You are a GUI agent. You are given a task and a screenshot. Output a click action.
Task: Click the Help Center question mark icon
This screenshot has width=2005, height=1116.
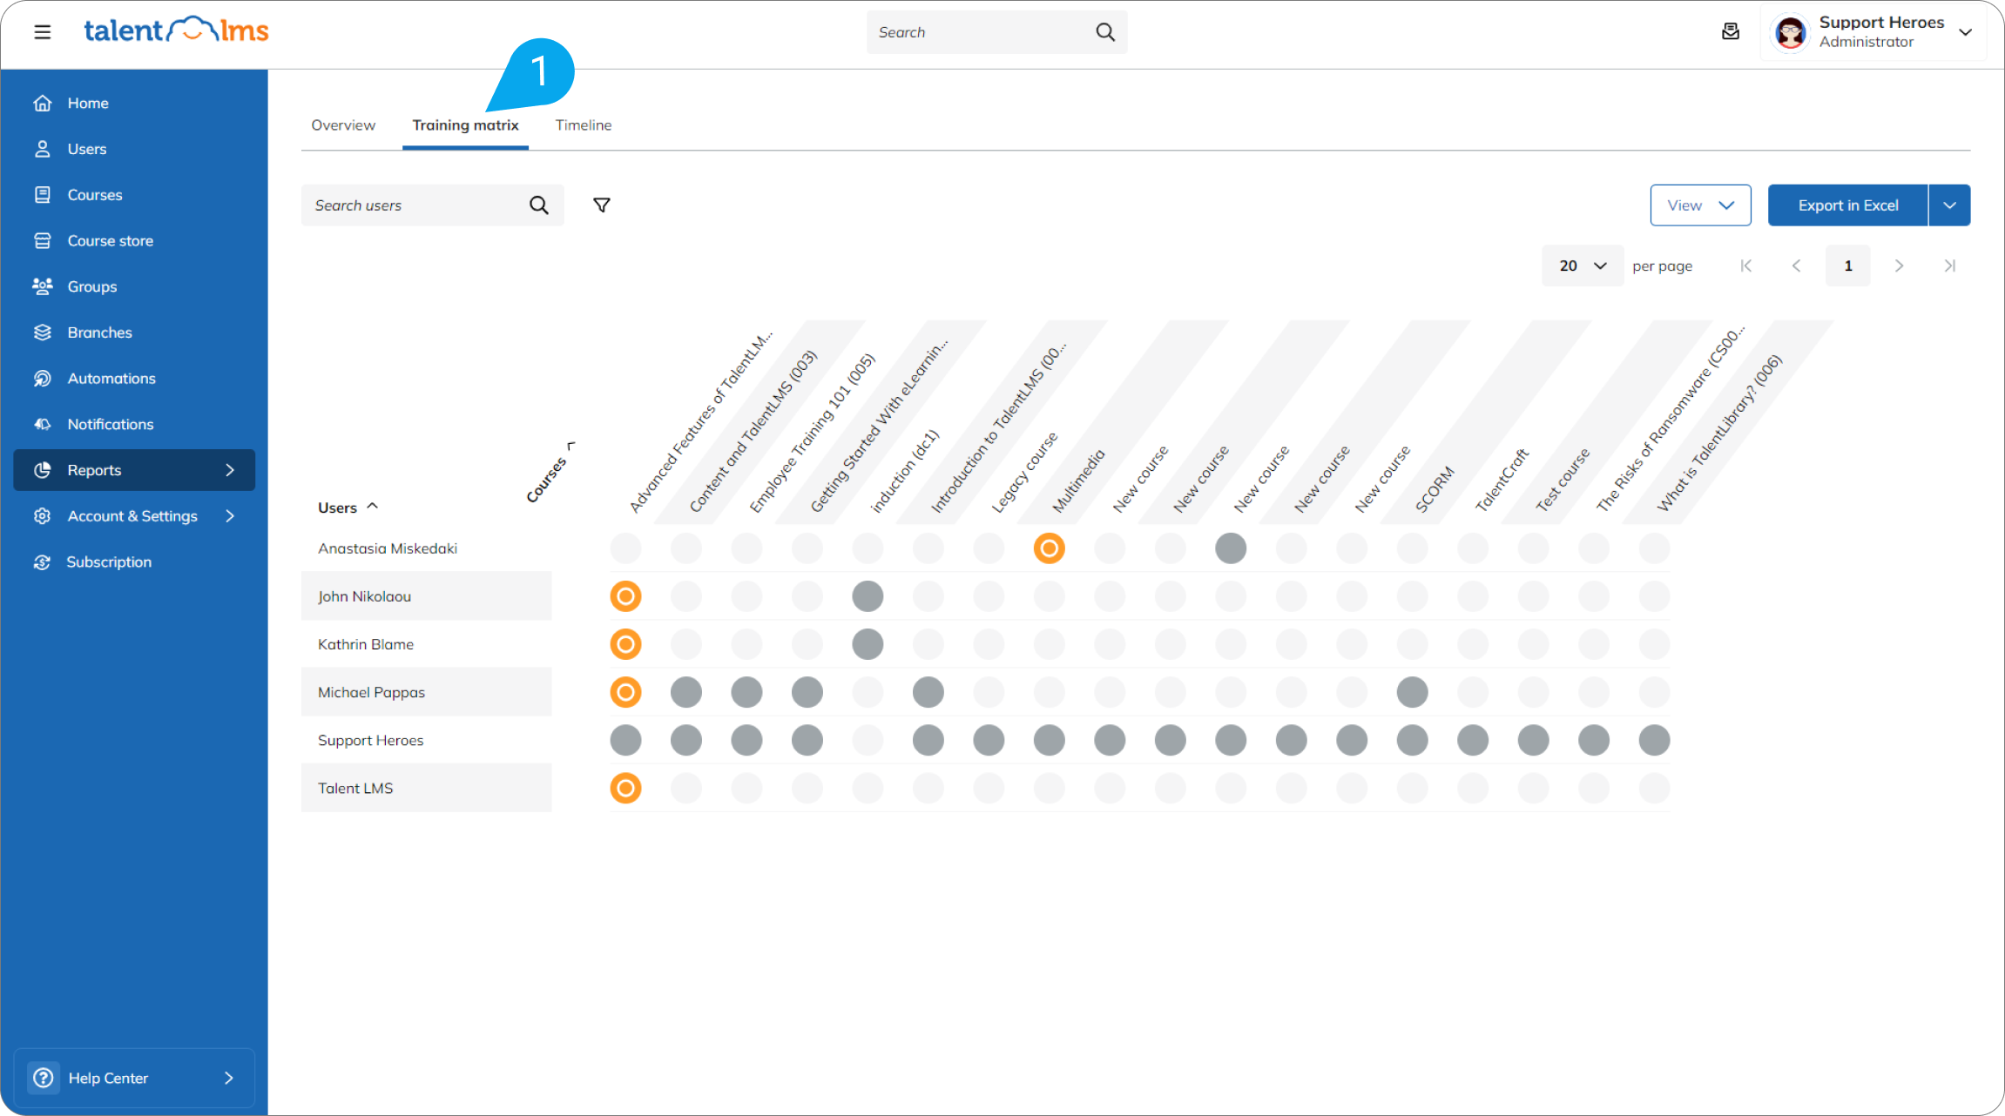pos(44,1078)
